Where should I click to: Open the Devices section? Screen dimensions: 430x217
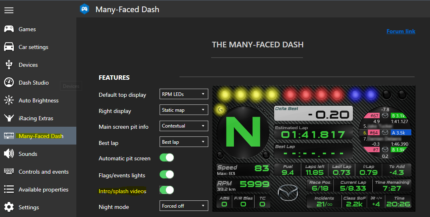click(38, 64)
